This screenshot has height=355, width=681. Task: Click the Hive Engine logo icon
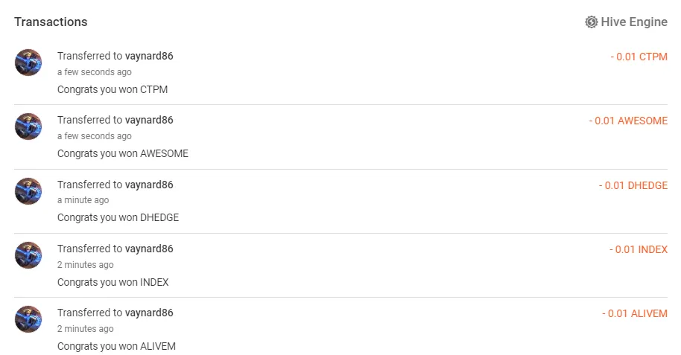[x=591, y=22]
